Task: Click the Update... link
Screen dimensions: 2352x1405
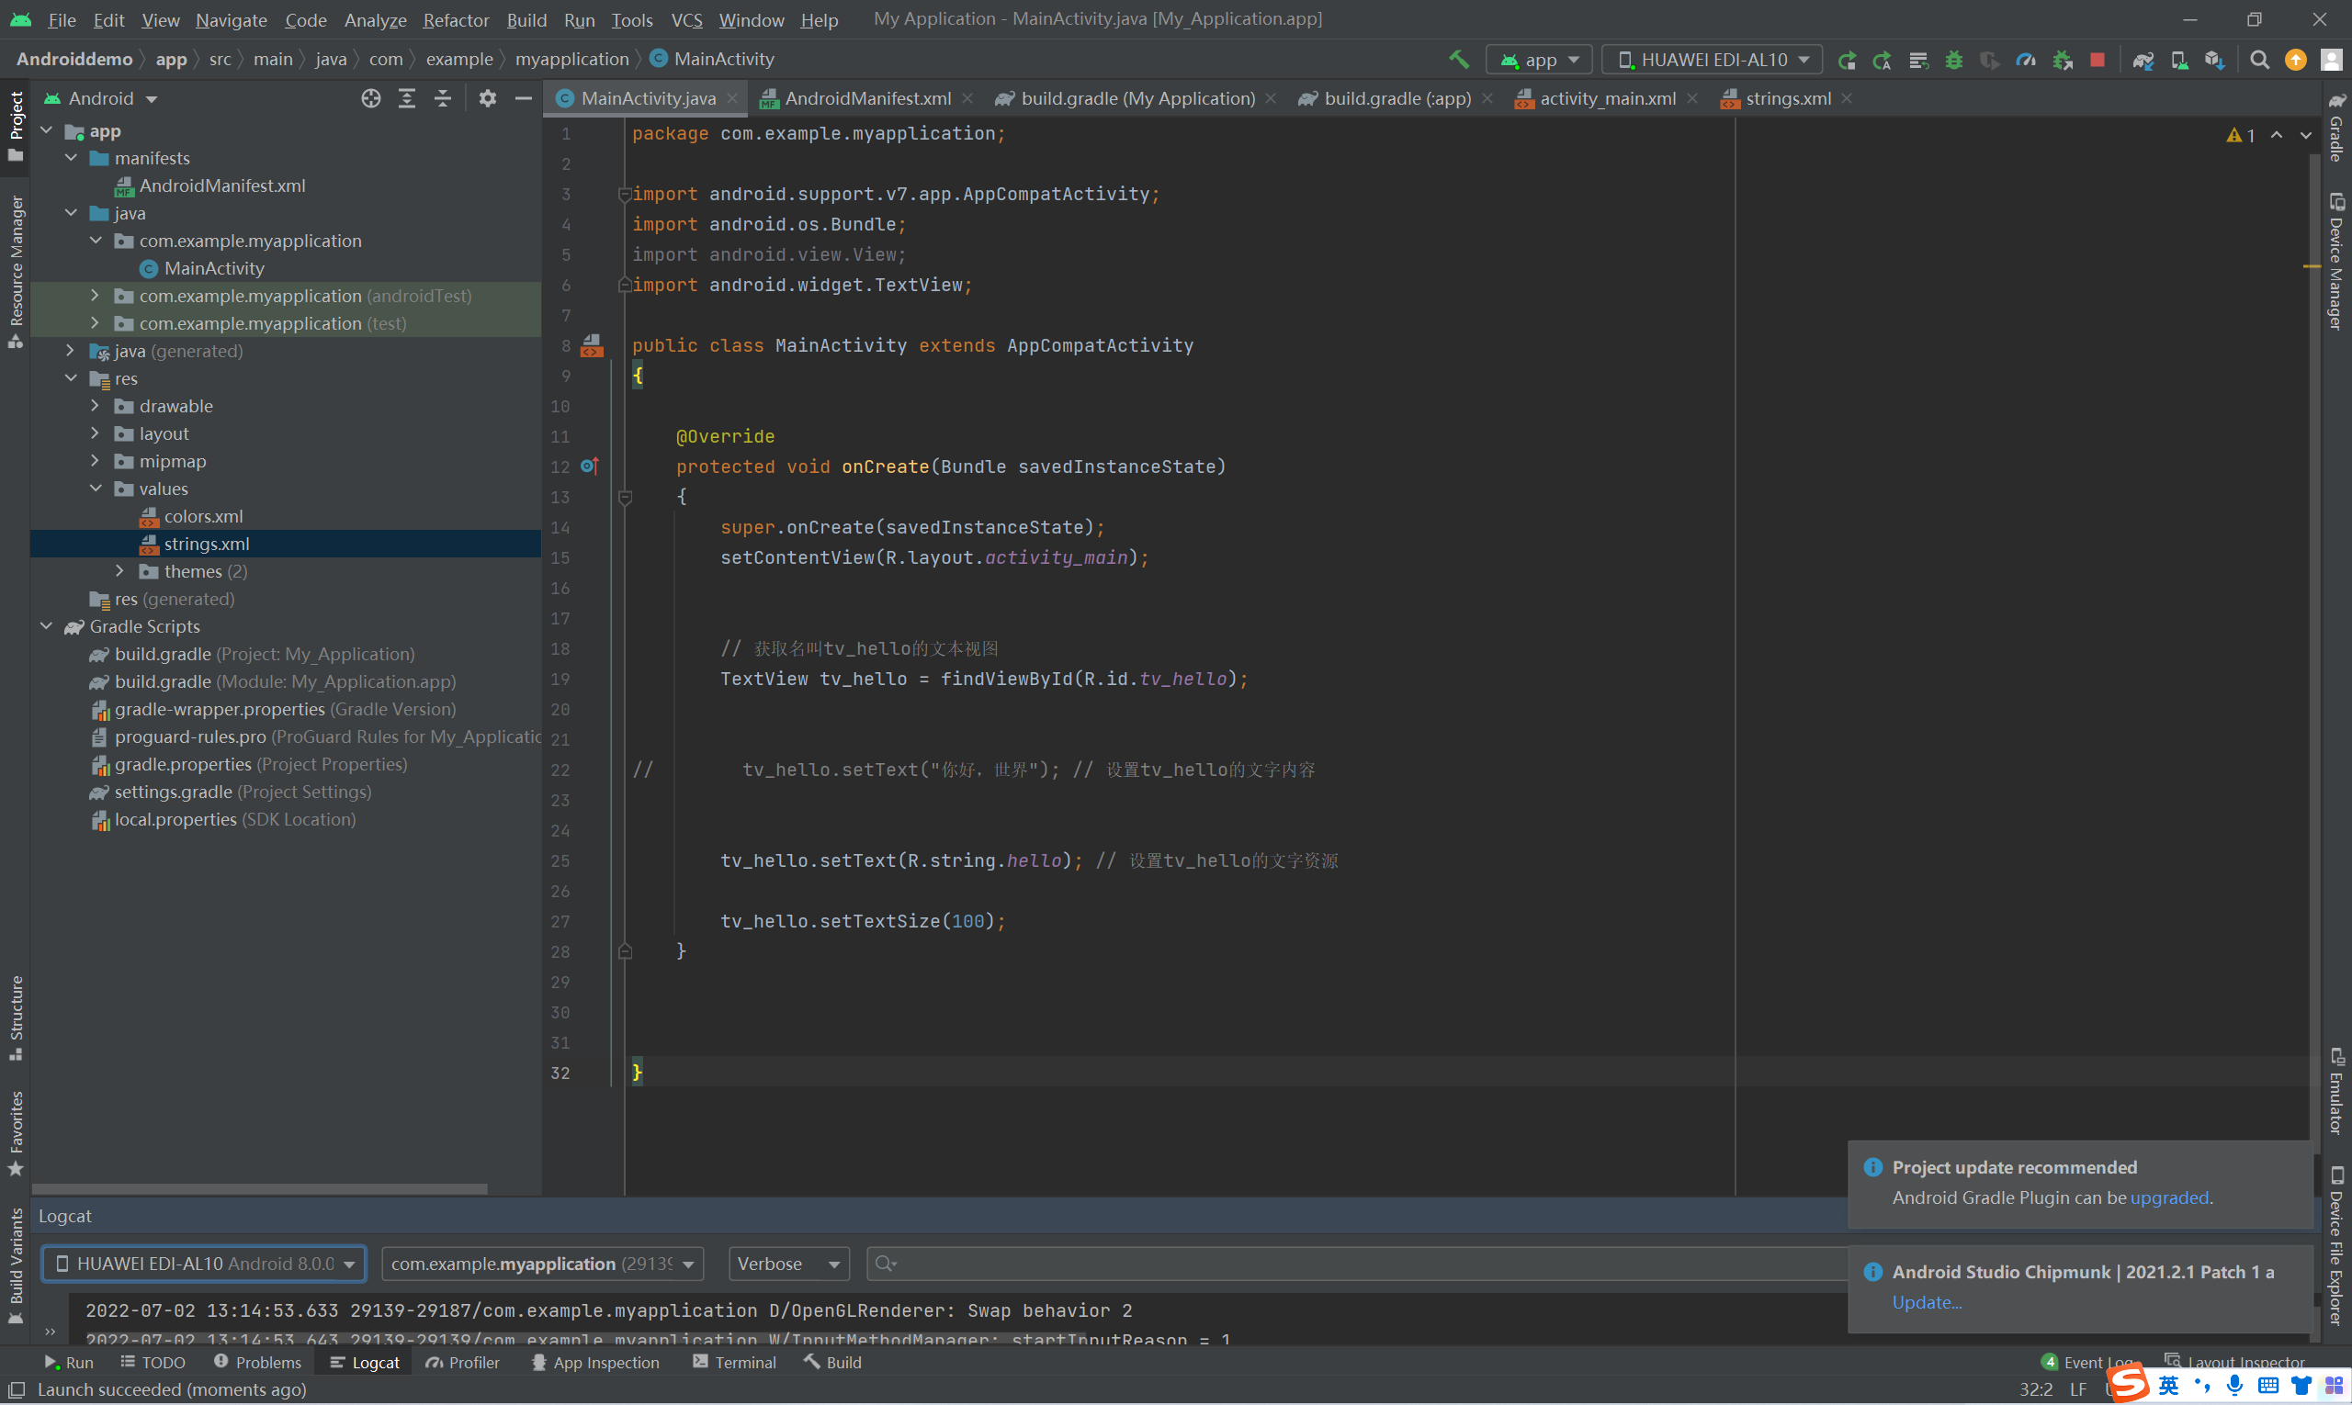Action: [1926, 1302]
